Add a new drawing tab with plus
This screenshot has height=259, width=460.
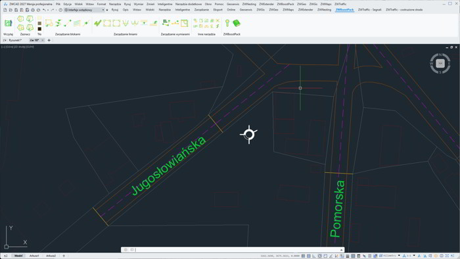pyautogui.click(x=49, y=40)
